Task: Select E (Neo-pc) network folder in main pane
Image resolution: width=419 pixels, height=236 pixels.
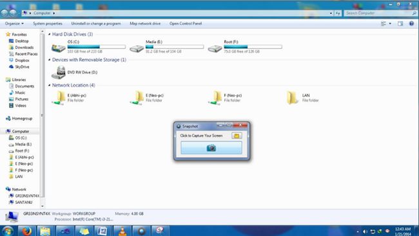Action: (147, 98)
